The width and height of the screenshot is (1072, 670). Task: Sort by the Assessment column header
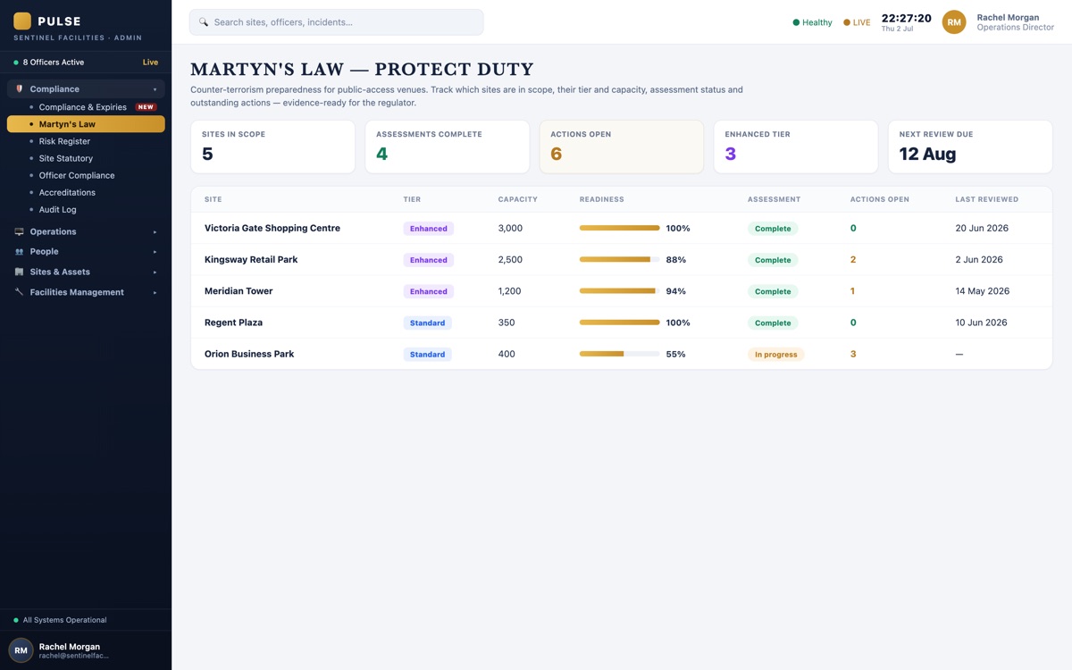point(774,199)
